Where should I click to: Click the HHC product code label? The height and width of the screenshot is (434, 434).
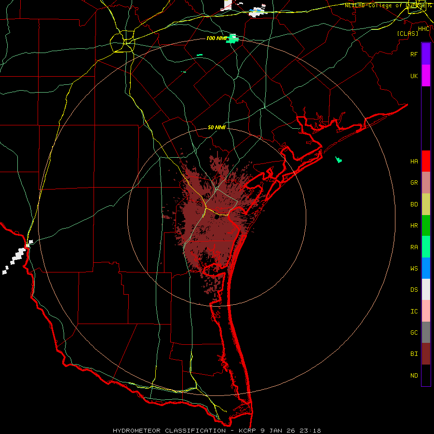point(424,29)
